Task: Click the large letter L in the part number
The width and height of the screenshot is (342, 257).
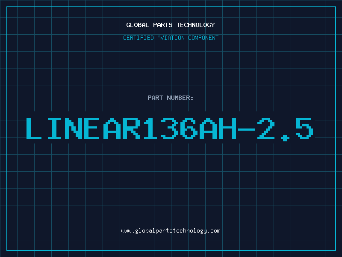Action: (34, 128)
